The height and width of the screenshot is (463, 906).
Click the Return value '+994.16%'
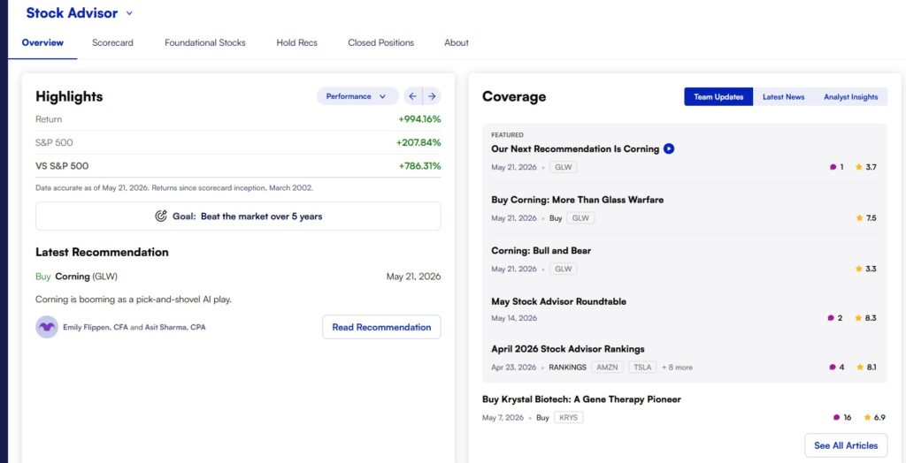pyautogui.click(x=419, y=119)
